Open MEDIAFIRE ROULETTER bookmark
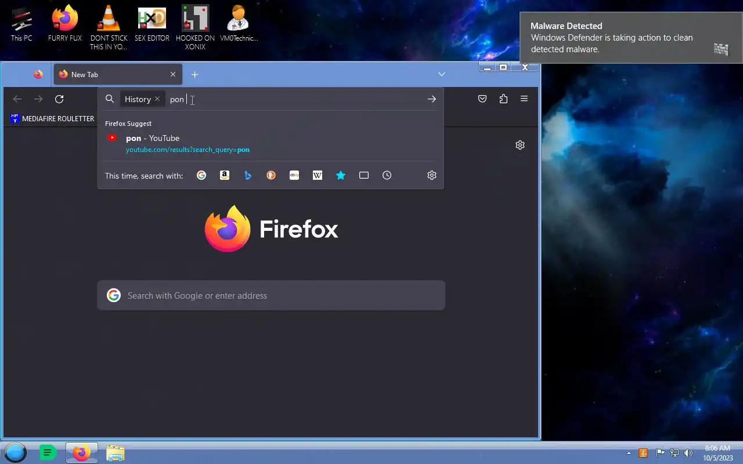Image resolution: width=743 pixels, height=464 pixels. (x=52, y=119)
